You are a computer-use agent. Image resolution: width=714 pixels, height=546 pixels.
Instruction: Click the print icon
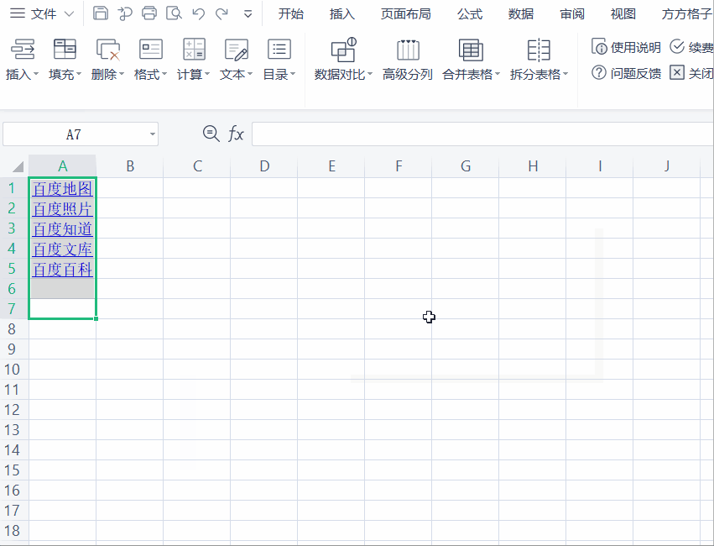pos(149,13)
